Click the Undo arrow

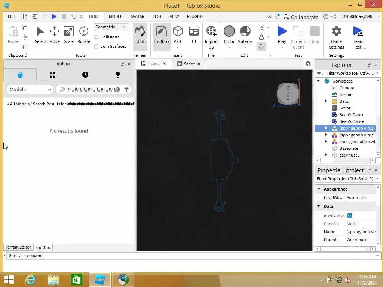pyautogui.click(x=74, y=16)
